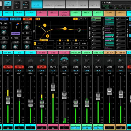Select EQ band node 1 on graph
Viewport: 131px width, 131px height.
(45, 25)
